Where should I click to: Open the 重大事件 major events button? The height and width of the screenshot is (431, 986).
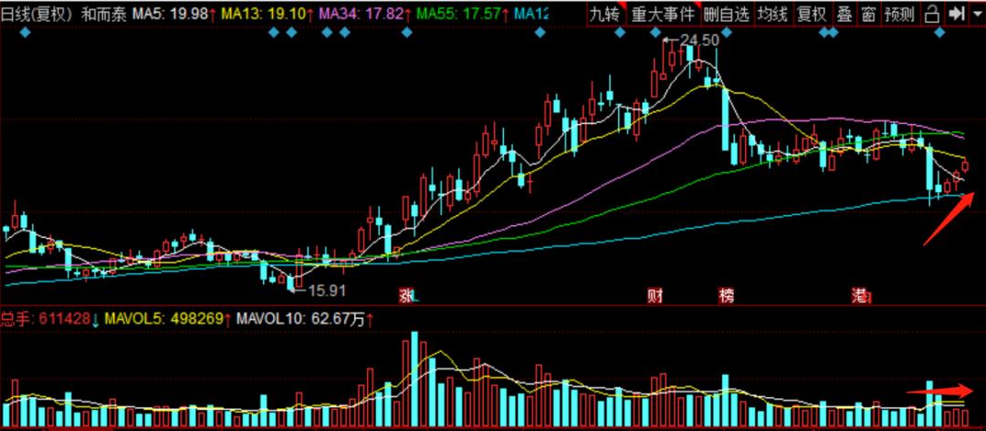(664, 14)
